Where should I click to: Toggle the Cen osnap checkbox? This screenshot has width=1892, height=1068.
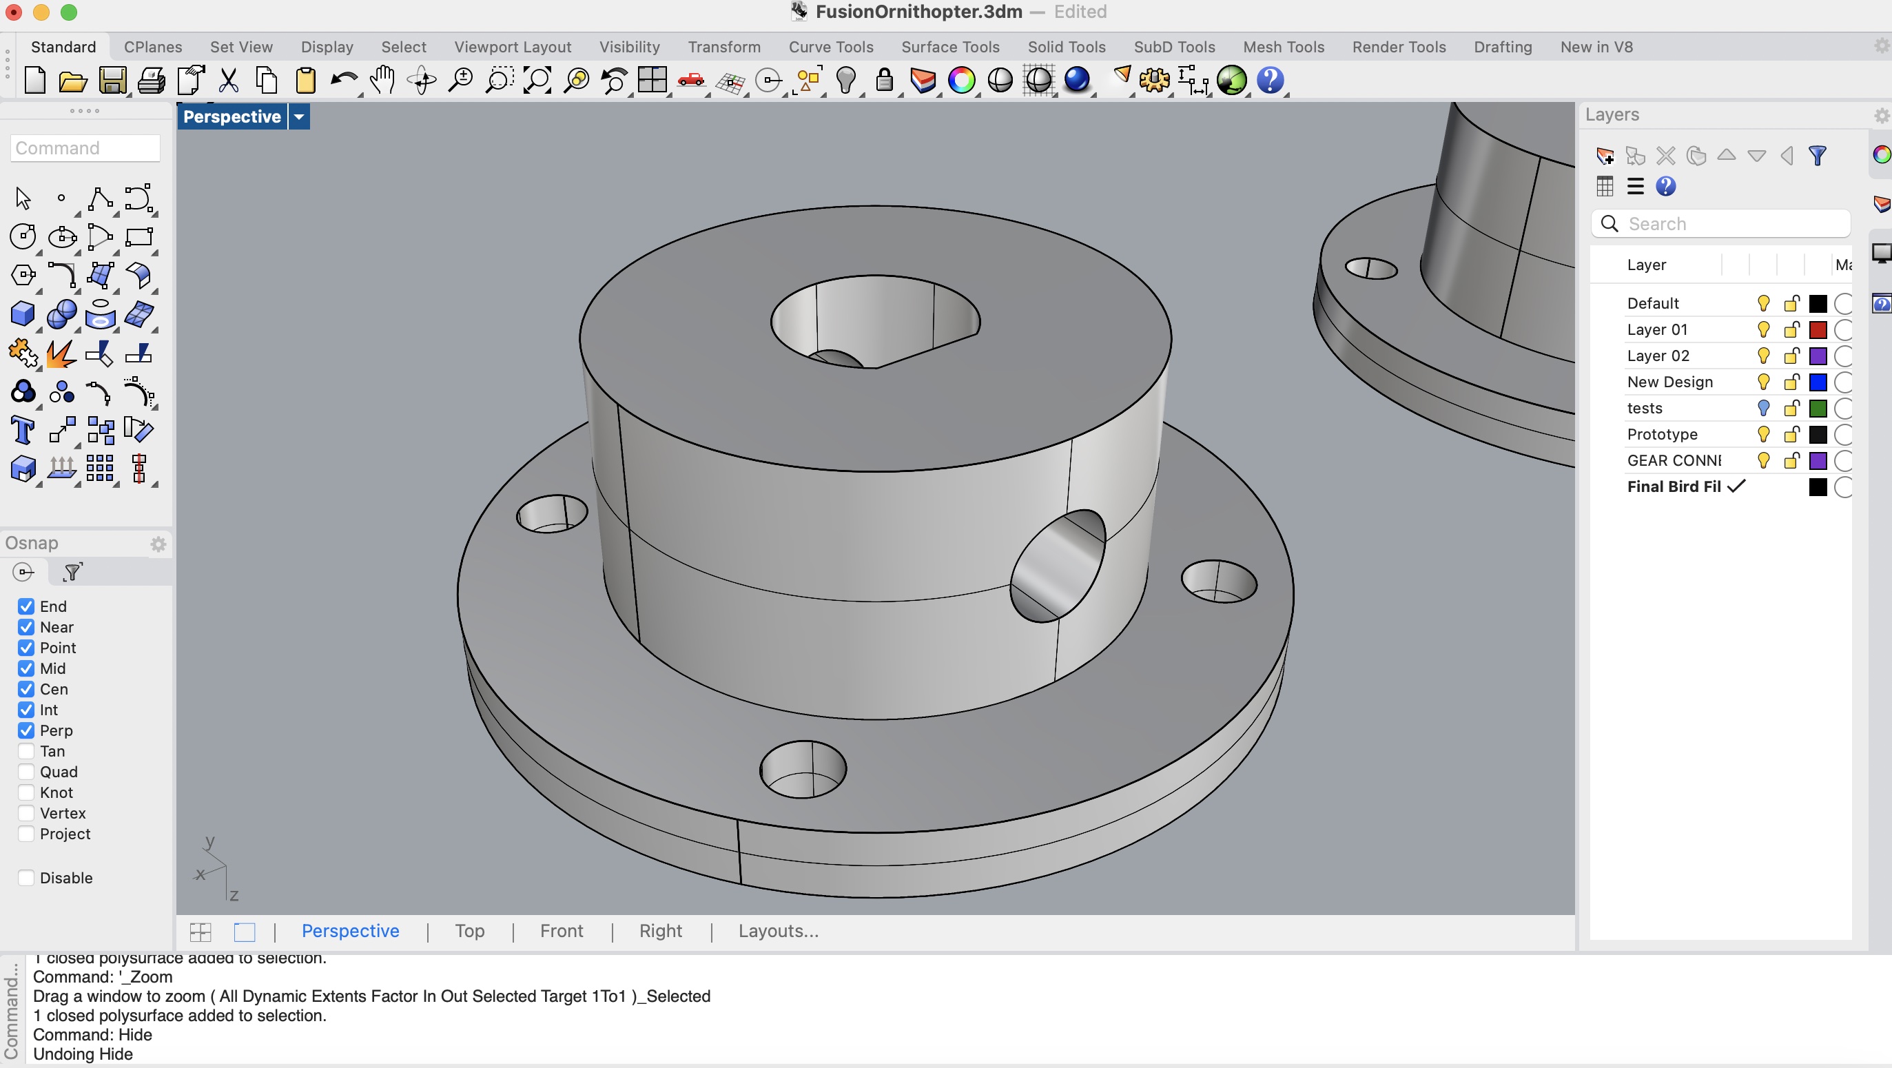point(26,689)
